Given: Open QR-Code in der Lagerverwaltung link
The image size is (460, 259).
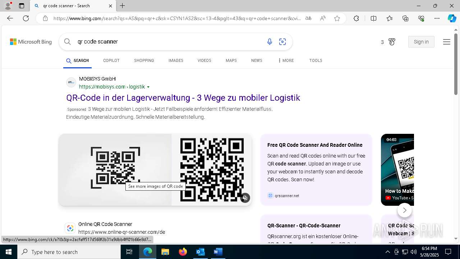Looking at the screenshot, I should tap(183, 98).
